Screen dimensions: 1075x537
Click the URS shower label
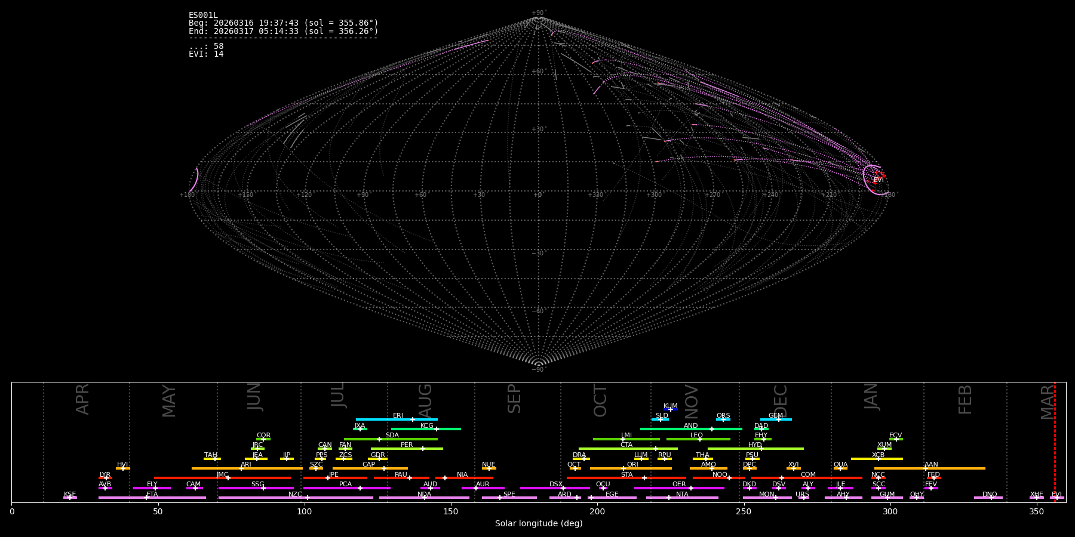pyautogui.click(x=803, y=495)
